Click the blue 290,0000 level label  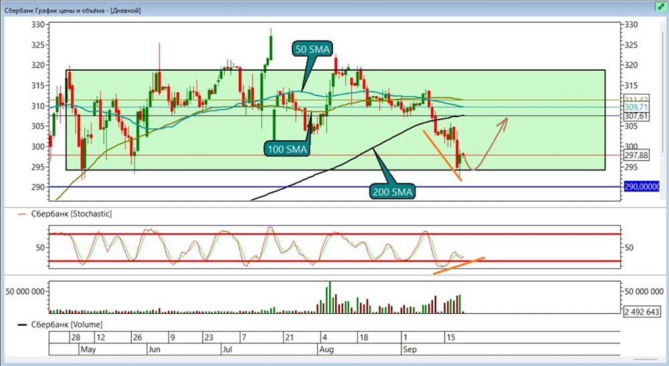(642, 186)
